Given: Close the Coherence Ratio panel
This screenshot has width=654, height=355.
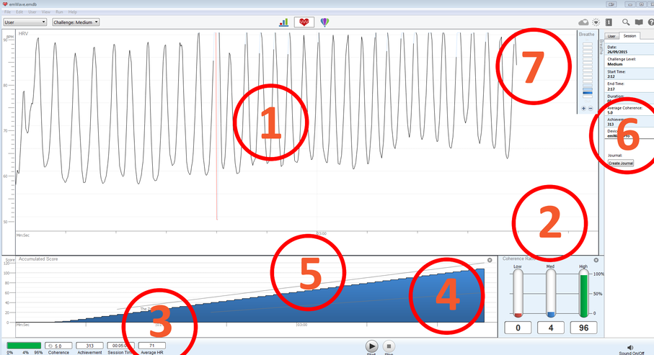Looking at the screenshot, I should pyautogui.click(x=596, y=260).
